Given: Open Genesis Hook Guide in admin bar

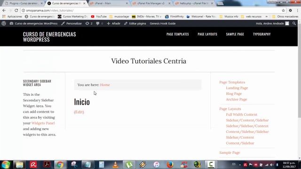Looking at the screenshot, I should [x=163, y=23].
